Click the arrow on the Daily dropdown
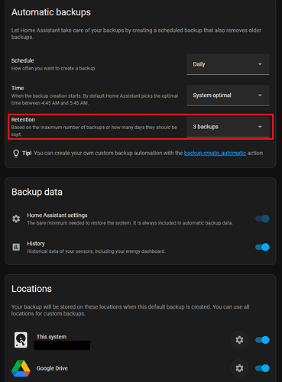 tap(260, 64)
